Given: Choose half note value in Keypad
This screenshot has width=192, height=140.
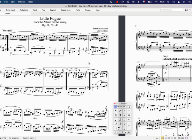Looking at the screenshot, I should [120, 119].
